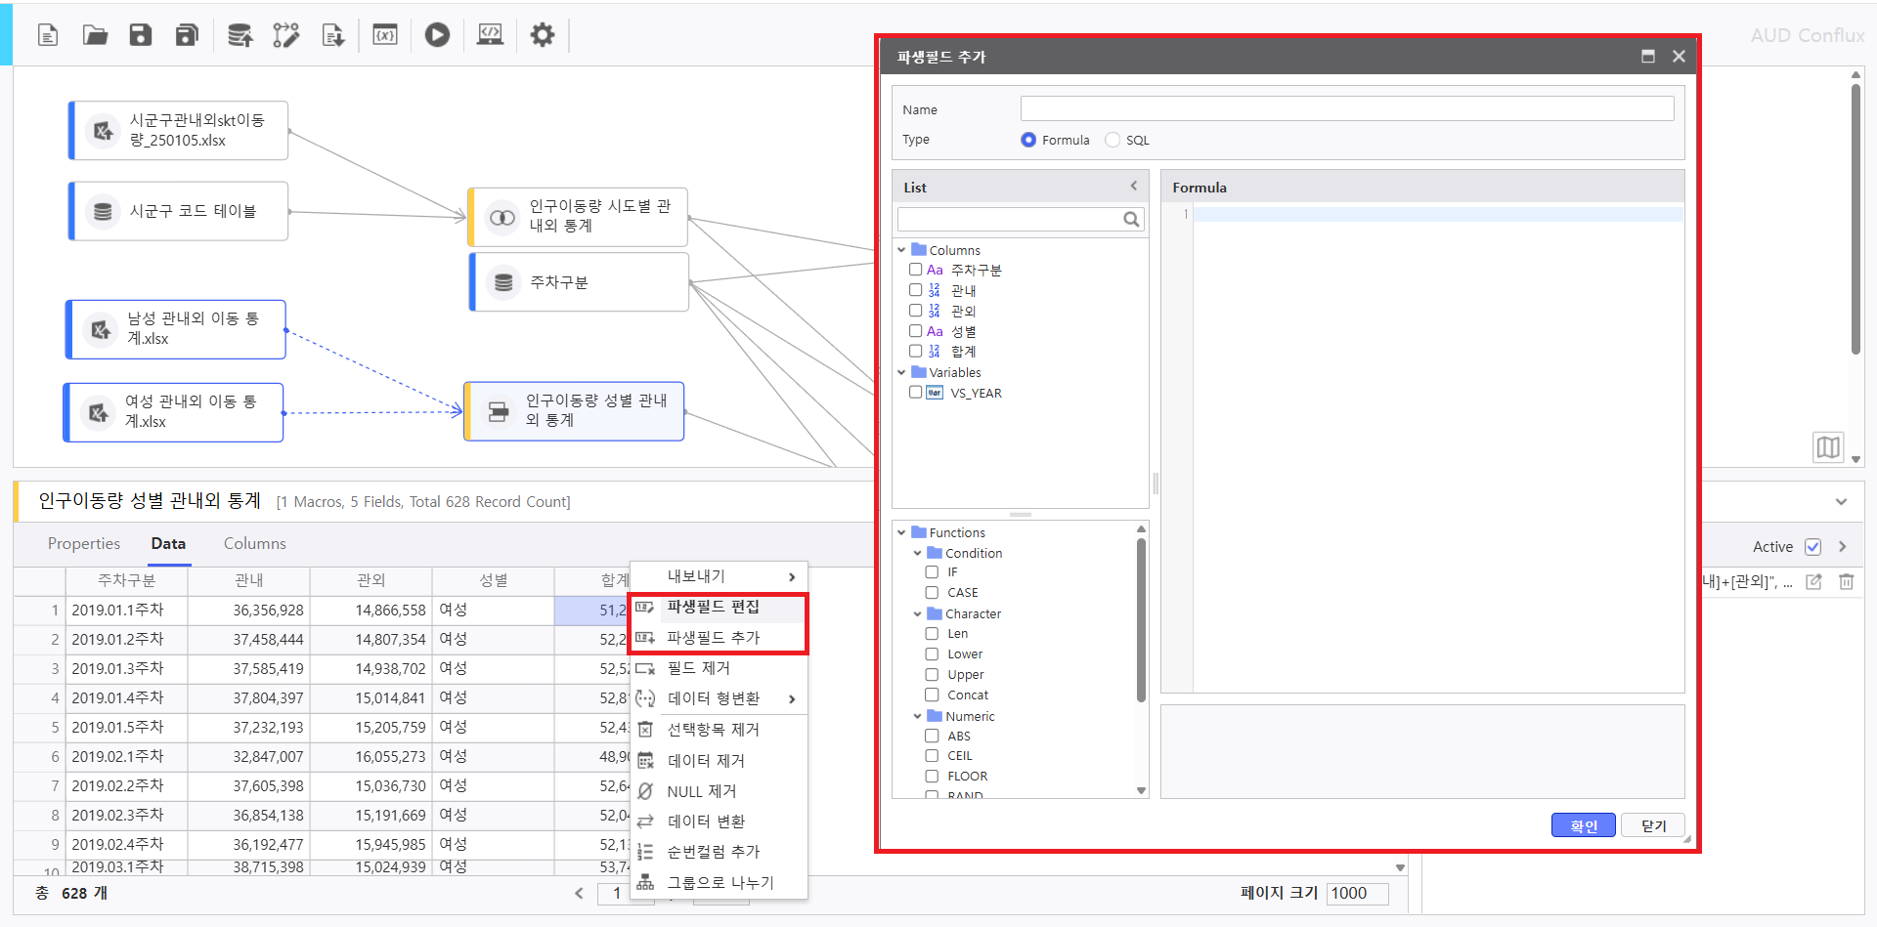Open file using the folder icon
1877x927 pixels.
pos(95,36)
